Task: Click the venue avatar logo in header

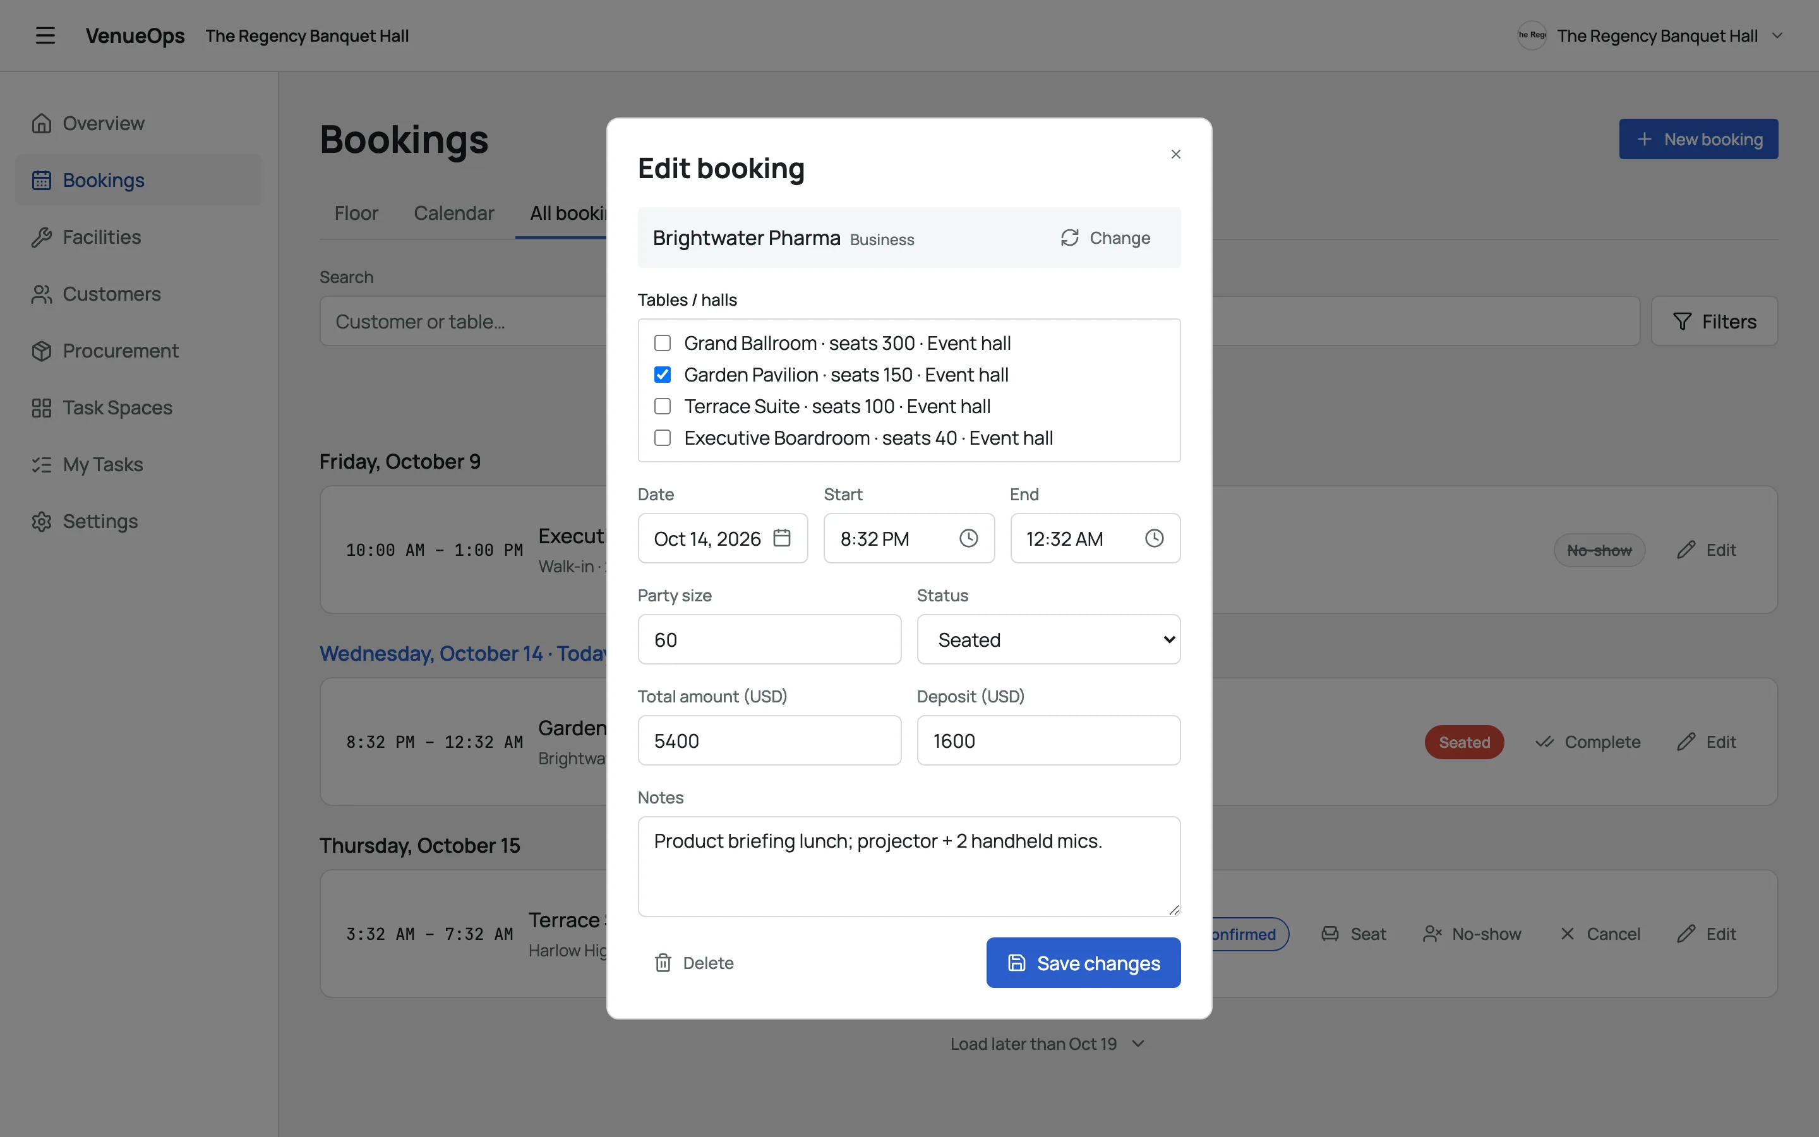Action: (x=1532, y=35)
